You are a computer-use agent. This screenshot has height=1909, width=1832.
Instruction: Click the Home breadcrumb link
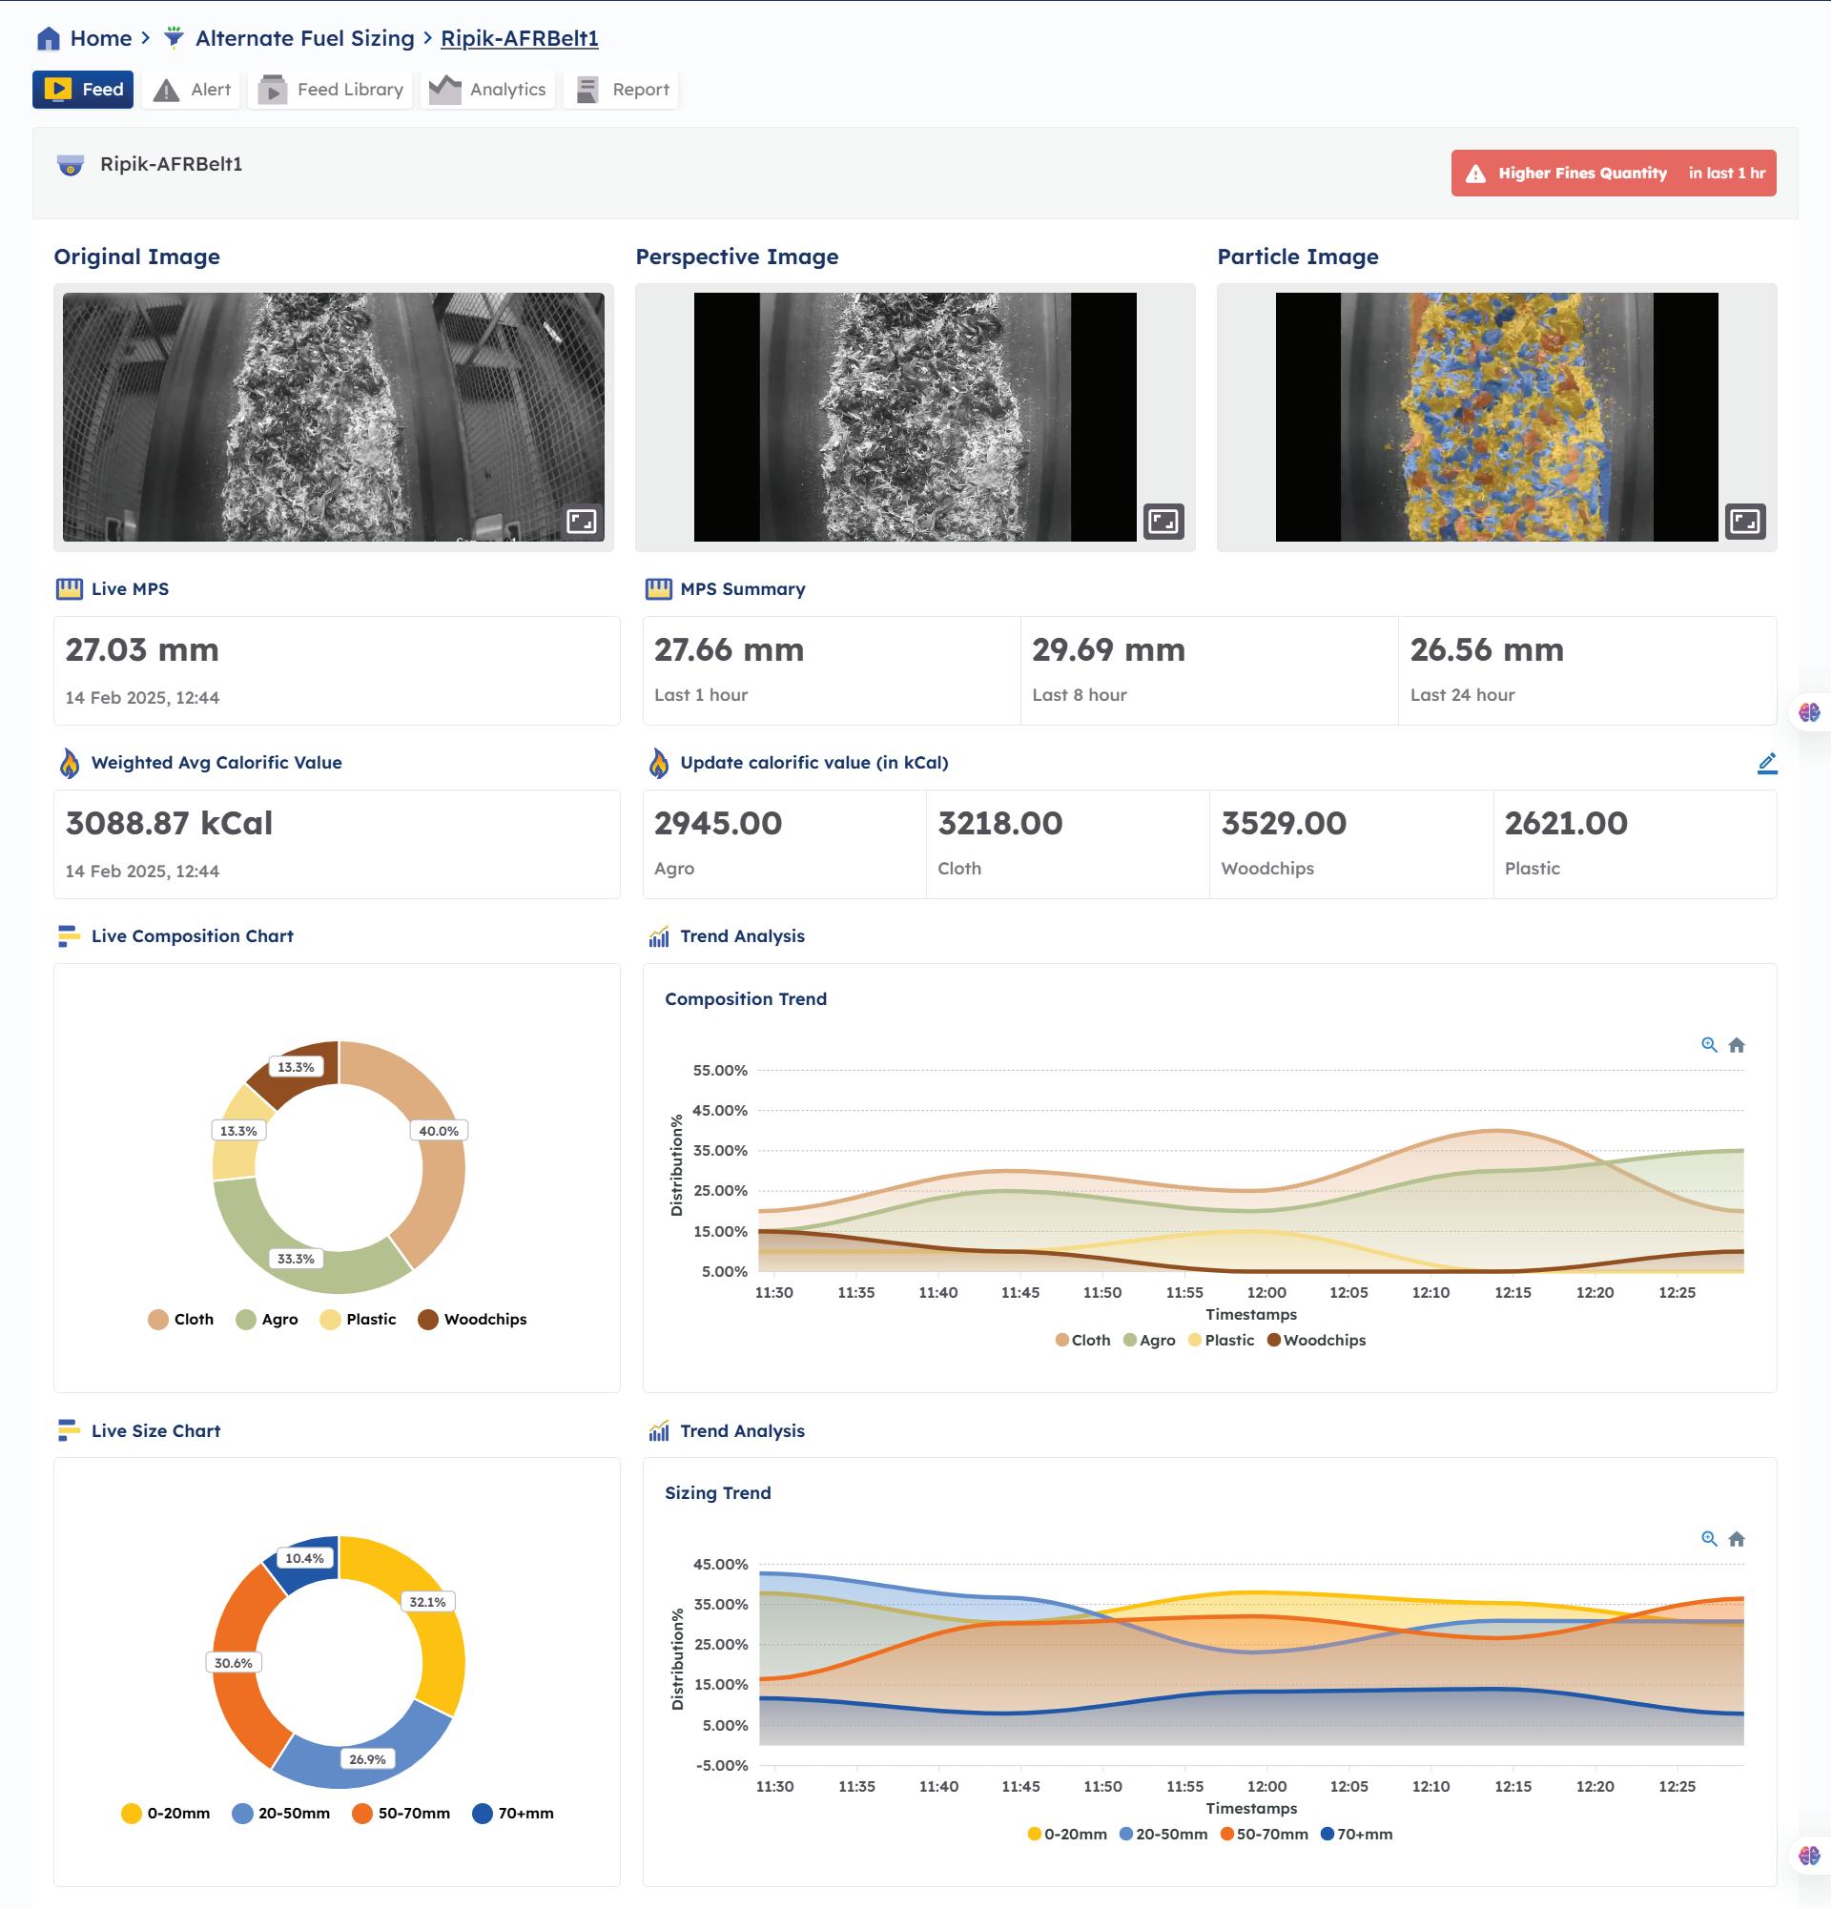[x=100, y=39]
